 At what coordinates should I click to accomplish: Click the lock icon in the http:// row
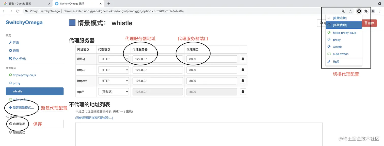click(243, 70)
